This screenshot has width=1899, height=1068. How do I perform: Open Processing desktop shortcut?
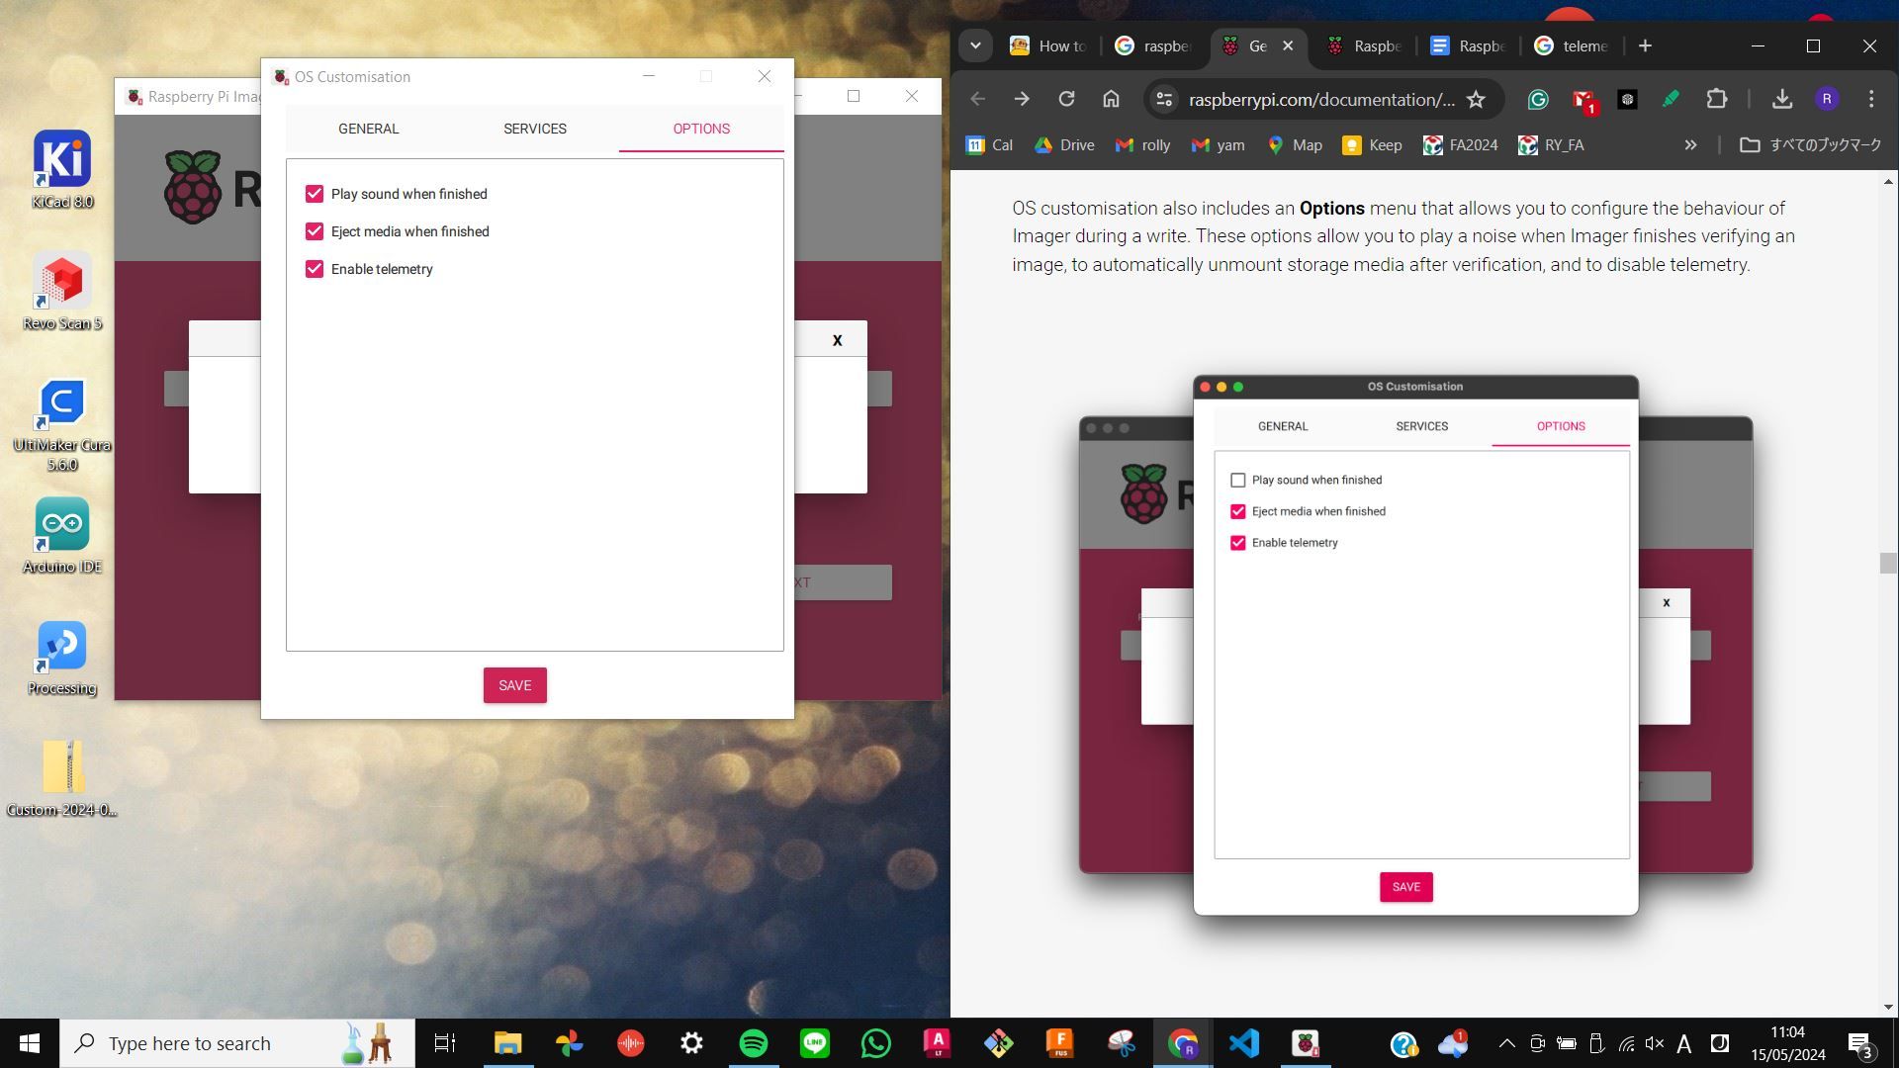pyautogui.click(x=62, y=658)
